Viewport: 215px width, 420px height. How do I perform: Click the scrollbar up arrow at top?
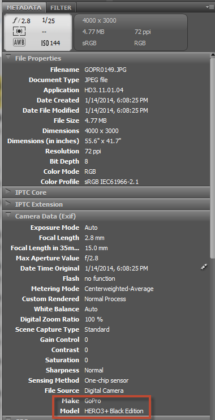coord(213,55)
